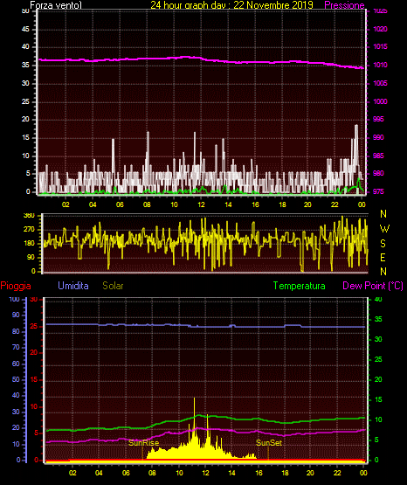Click the green 'Temperatura' legend label
407x485 pixels.
click(300, 286)
